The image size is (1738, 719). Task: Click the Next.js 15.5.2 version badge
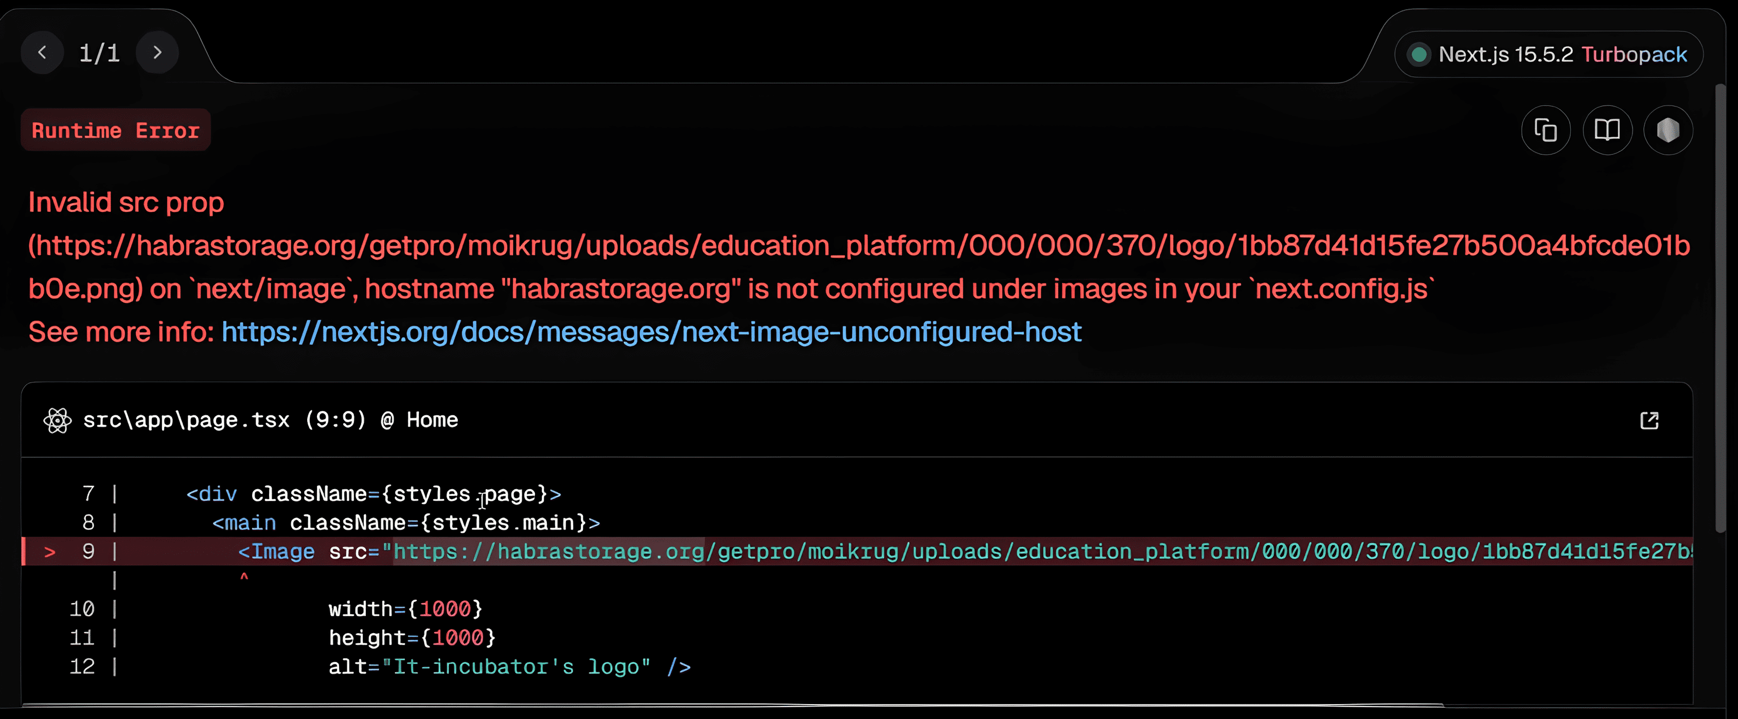[x=1505, y=55]
